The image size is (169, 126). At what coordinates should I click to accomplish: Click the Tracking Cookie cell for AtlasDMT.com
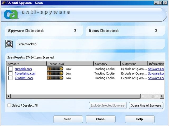coord(105,78)
